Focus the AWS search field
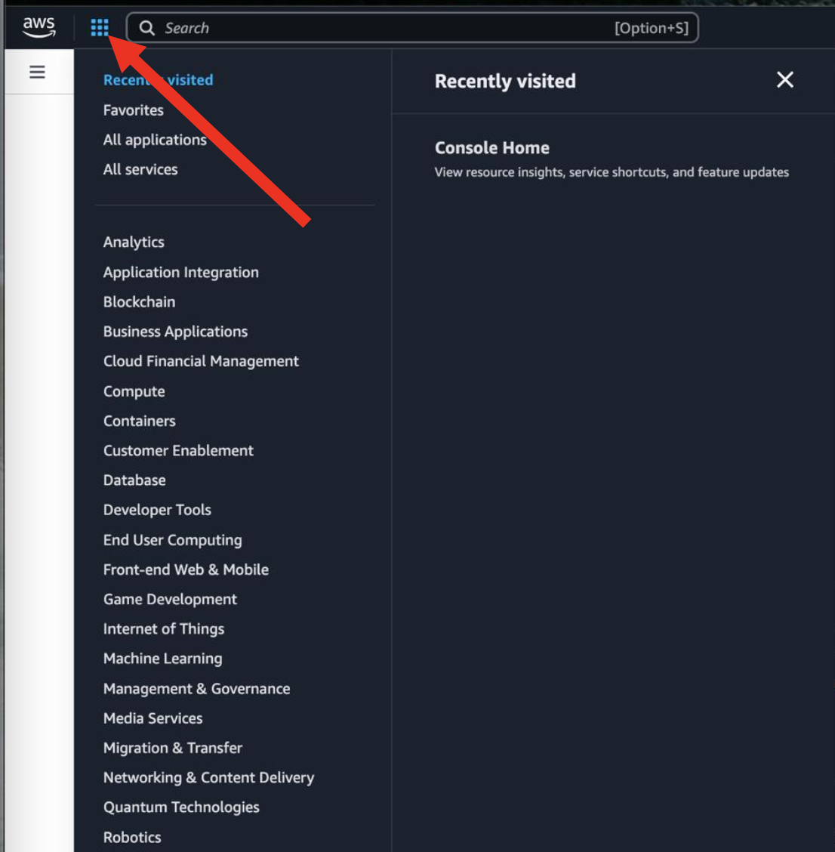This screenshot has width=835, height=852. [385, 28]
